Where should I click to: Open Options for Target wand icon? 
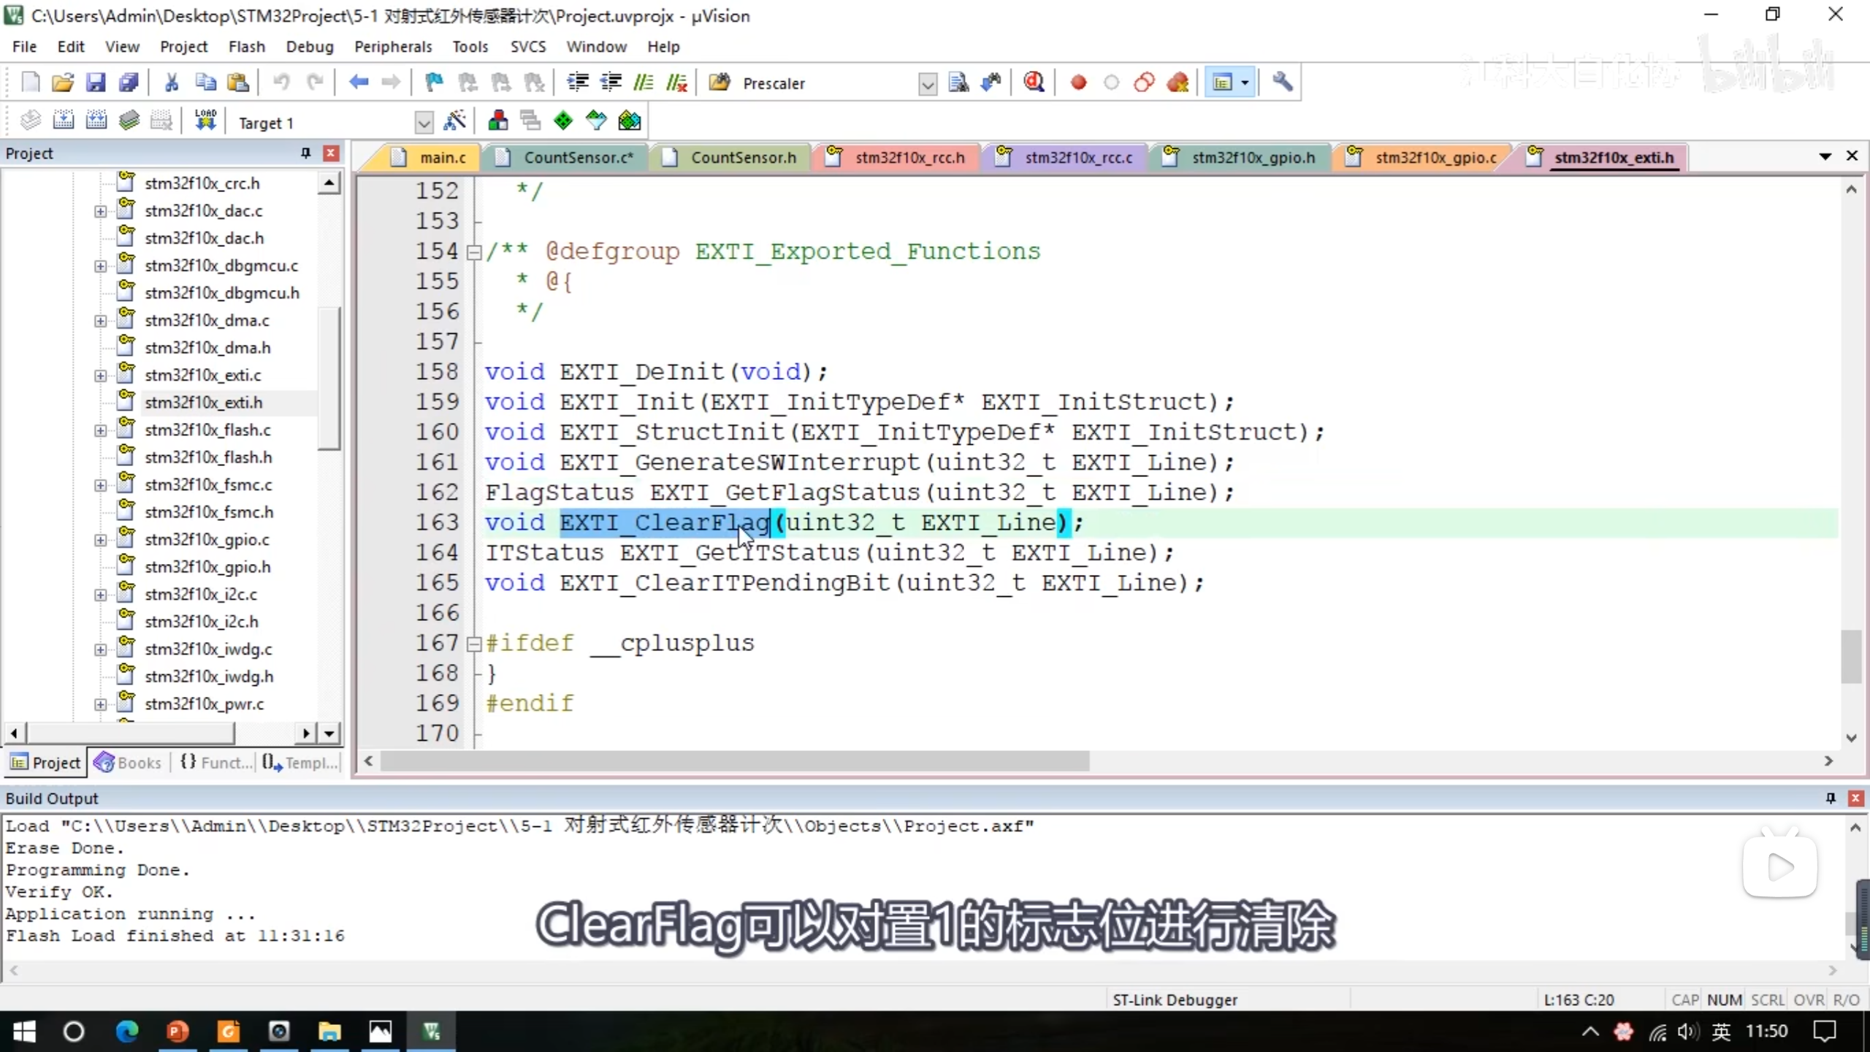(x=454, y=121)
